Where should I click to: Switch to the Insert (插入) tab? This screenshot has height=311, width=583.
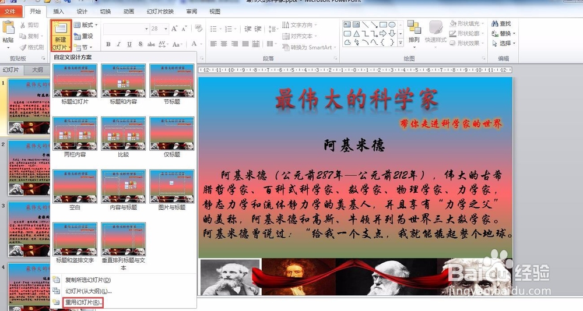pos(58,12)
